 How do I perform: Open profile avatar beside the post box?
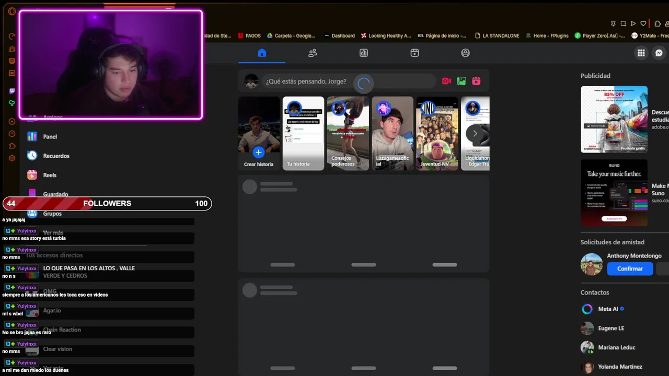click(251, 81)
